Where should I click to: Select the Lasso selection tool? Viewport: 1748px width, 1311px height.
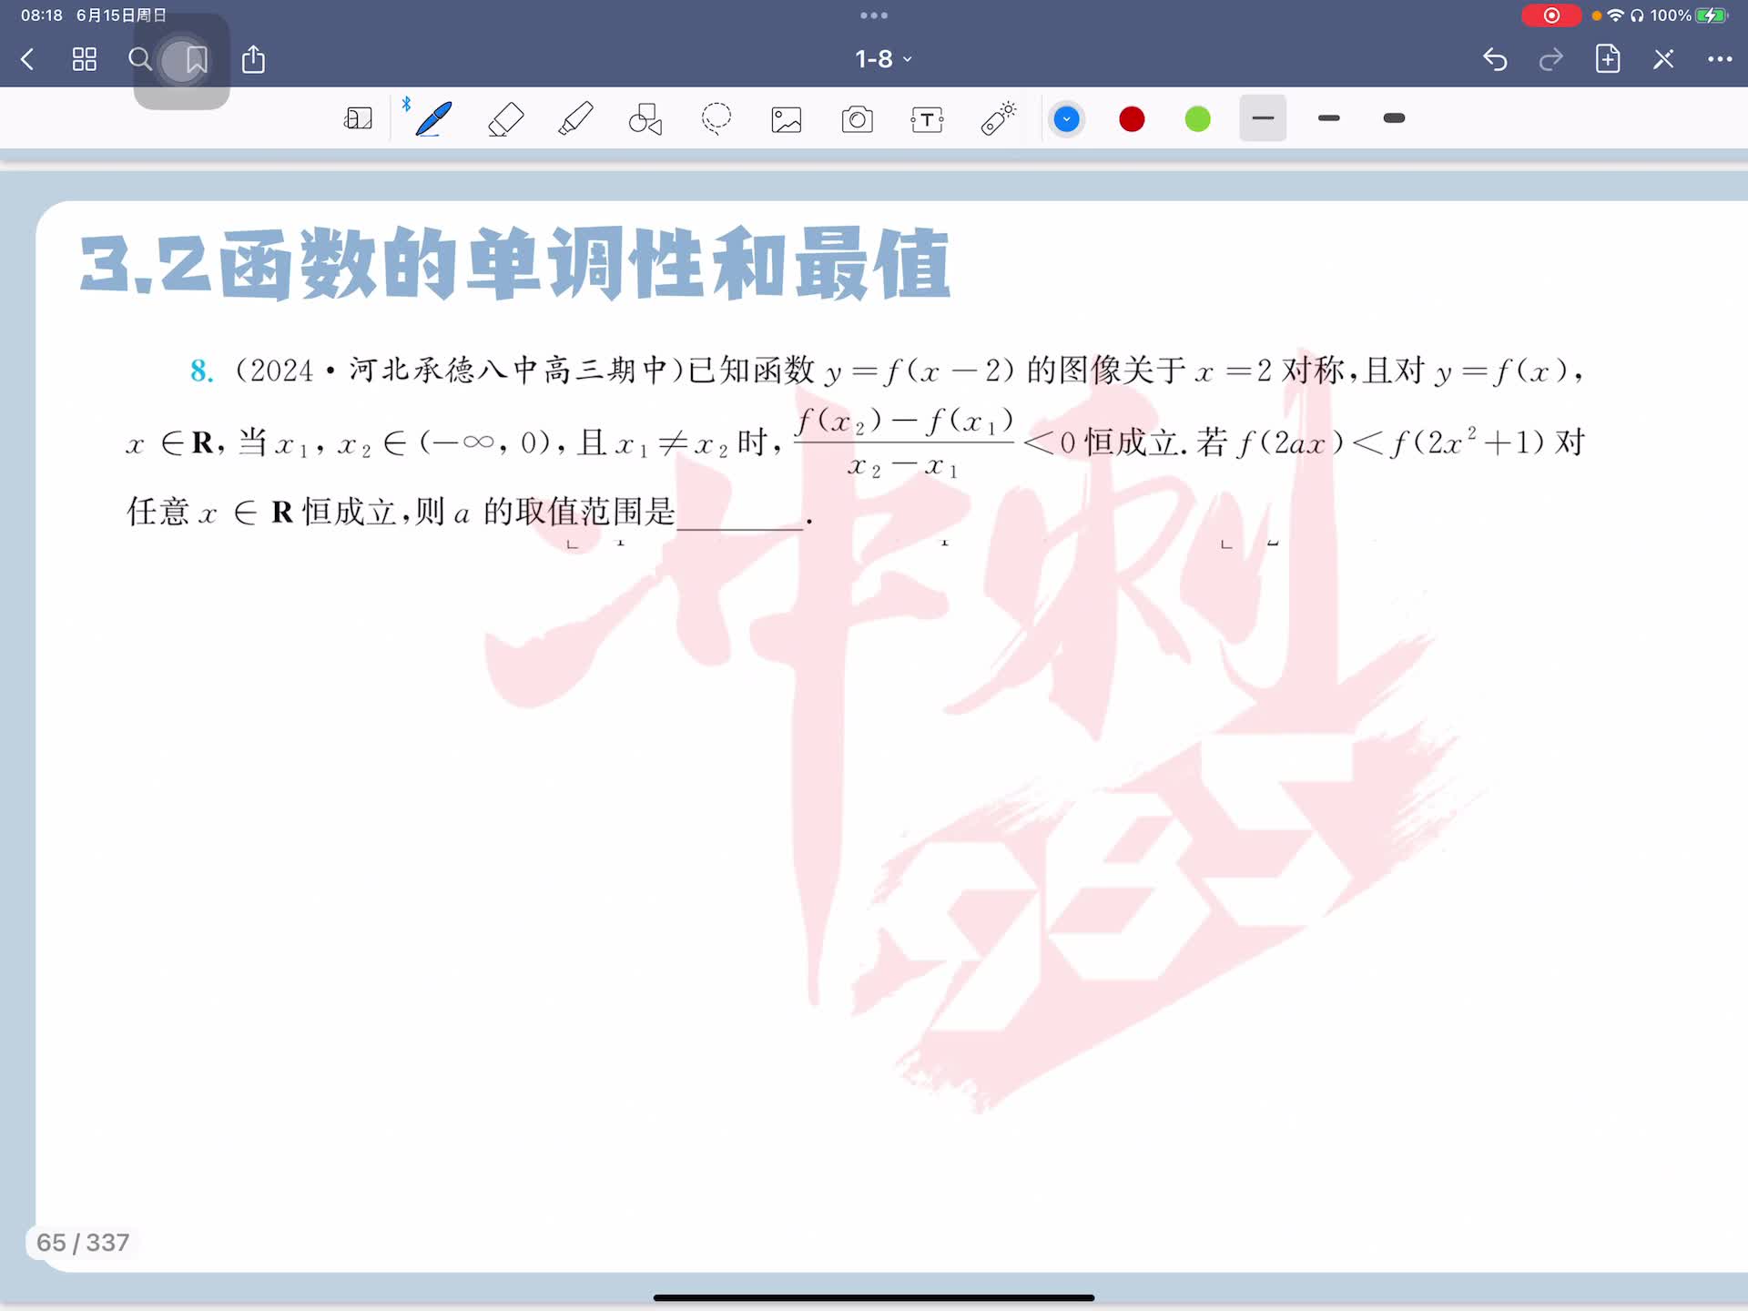[716, 119]
